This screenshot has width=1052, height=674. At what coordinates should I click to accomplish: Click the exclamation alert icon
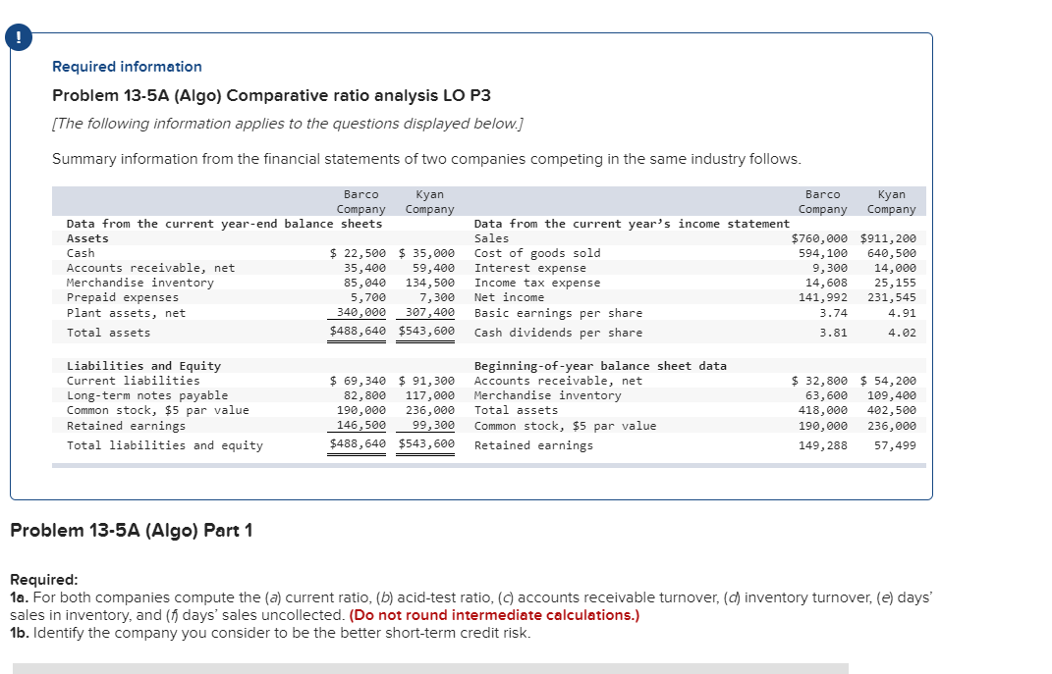(20, 36)
